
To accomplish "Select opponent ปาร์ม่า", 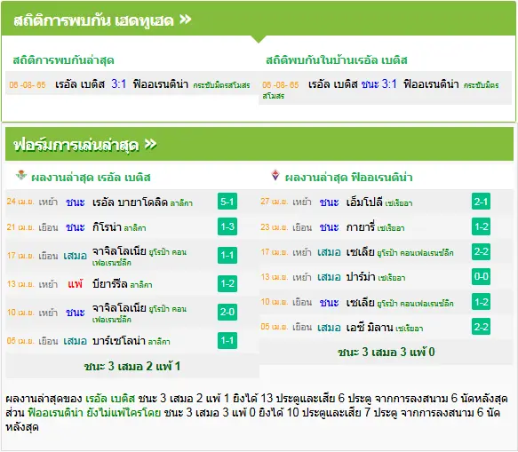I will click(361, 277).
